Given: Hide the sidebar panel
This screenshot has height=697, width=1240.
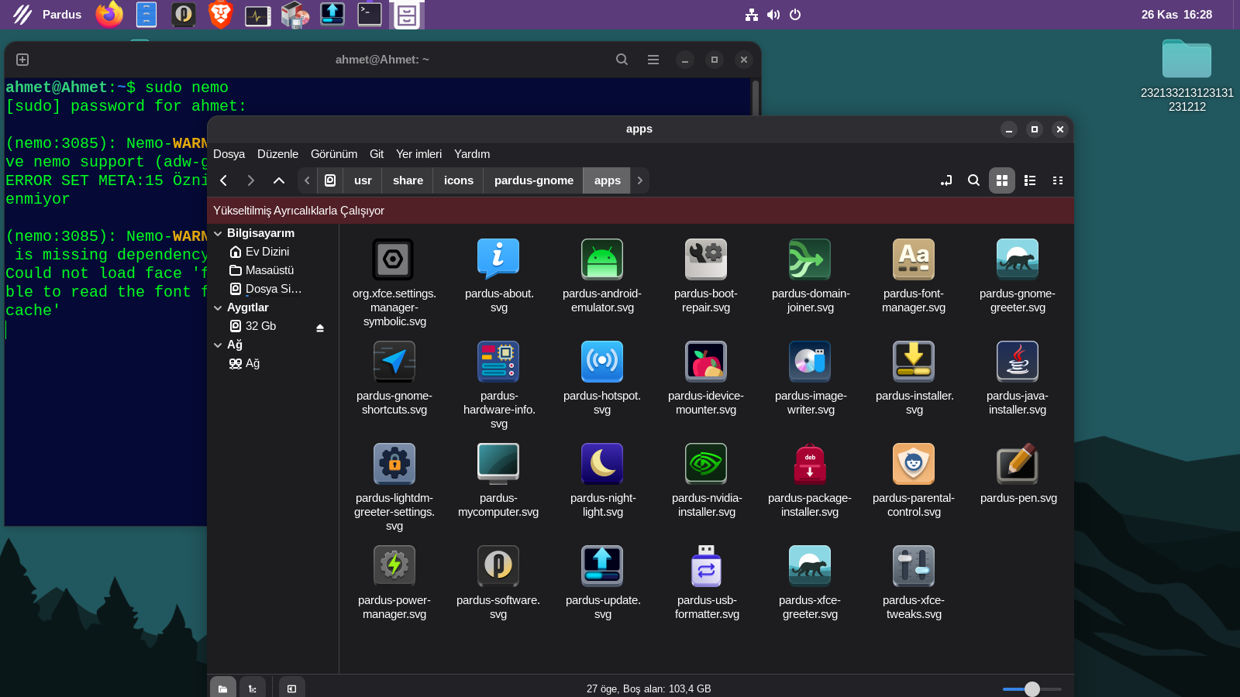Looking at the screenshot, I should 291,688.
